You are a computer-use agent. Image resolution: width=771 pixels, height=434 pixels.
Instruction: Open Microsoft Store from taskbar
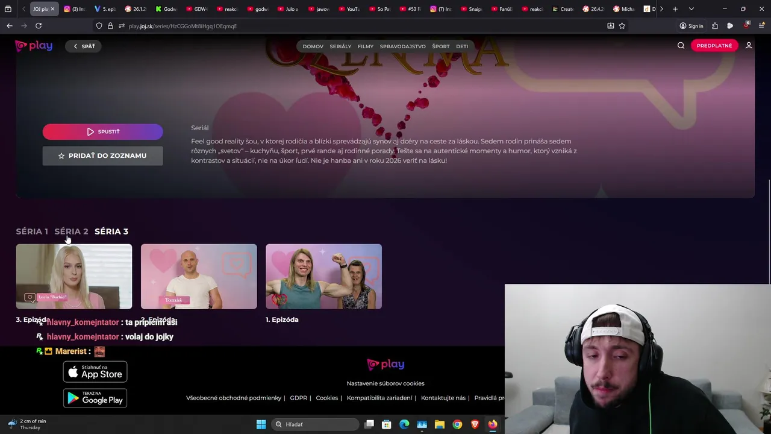click(x=387, y=424)
